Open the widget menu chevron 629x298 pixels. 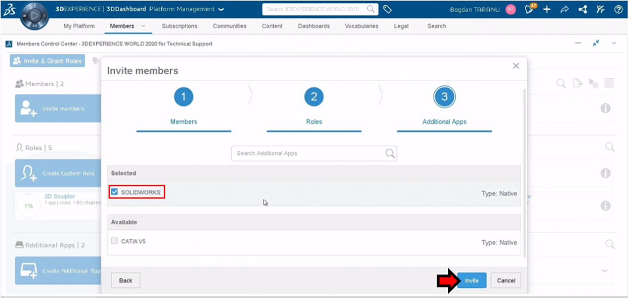[614, 43]
